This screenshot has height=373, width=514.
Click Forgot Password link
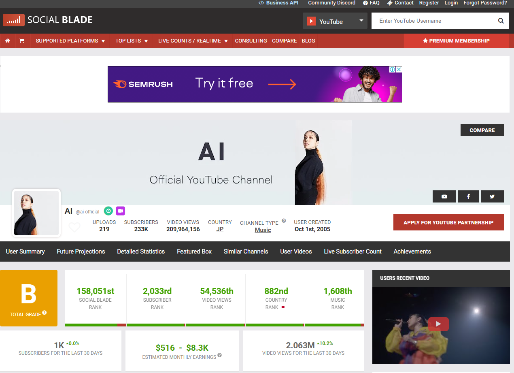pos(485,3)
